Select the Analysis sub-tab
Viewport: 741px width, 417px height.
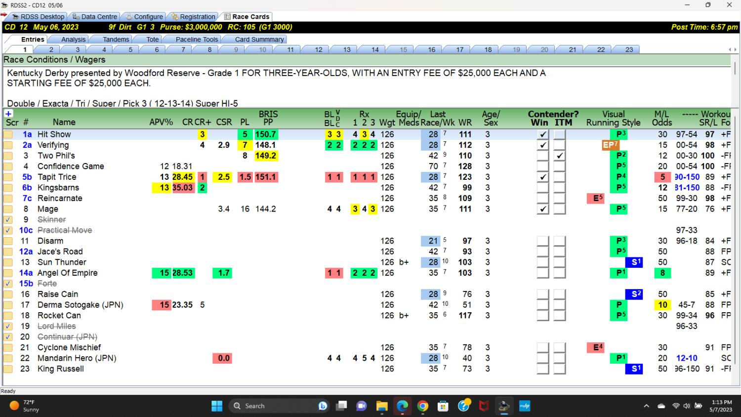[x=73, y=40]
